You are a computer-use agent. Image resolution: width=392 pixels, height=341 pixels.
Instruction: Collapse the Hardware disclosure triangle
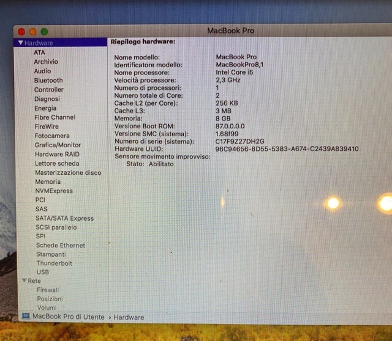pos(21,43)
